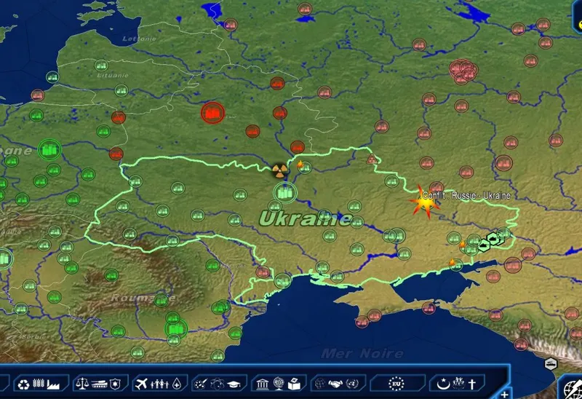Select the pink Sevastopol city marker in Crimea
Screen dimensions: 582x399
click(362, 322)
